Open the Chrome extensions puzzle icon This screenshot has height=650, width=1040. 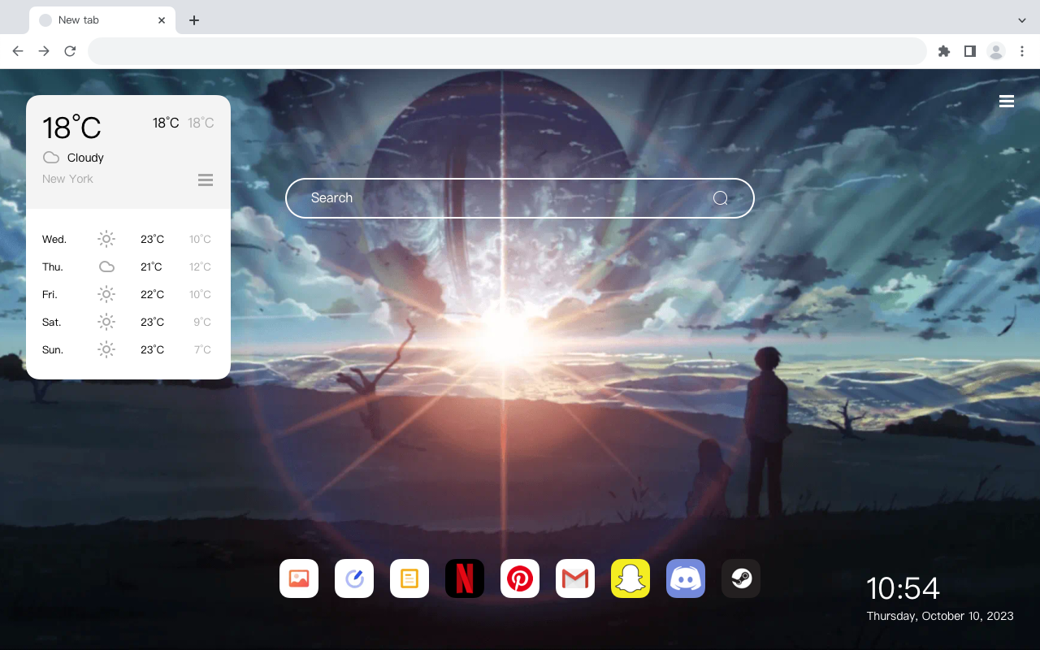(x=943, y=51)
